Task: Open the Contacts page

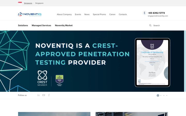Action: (x=123, y=14)
